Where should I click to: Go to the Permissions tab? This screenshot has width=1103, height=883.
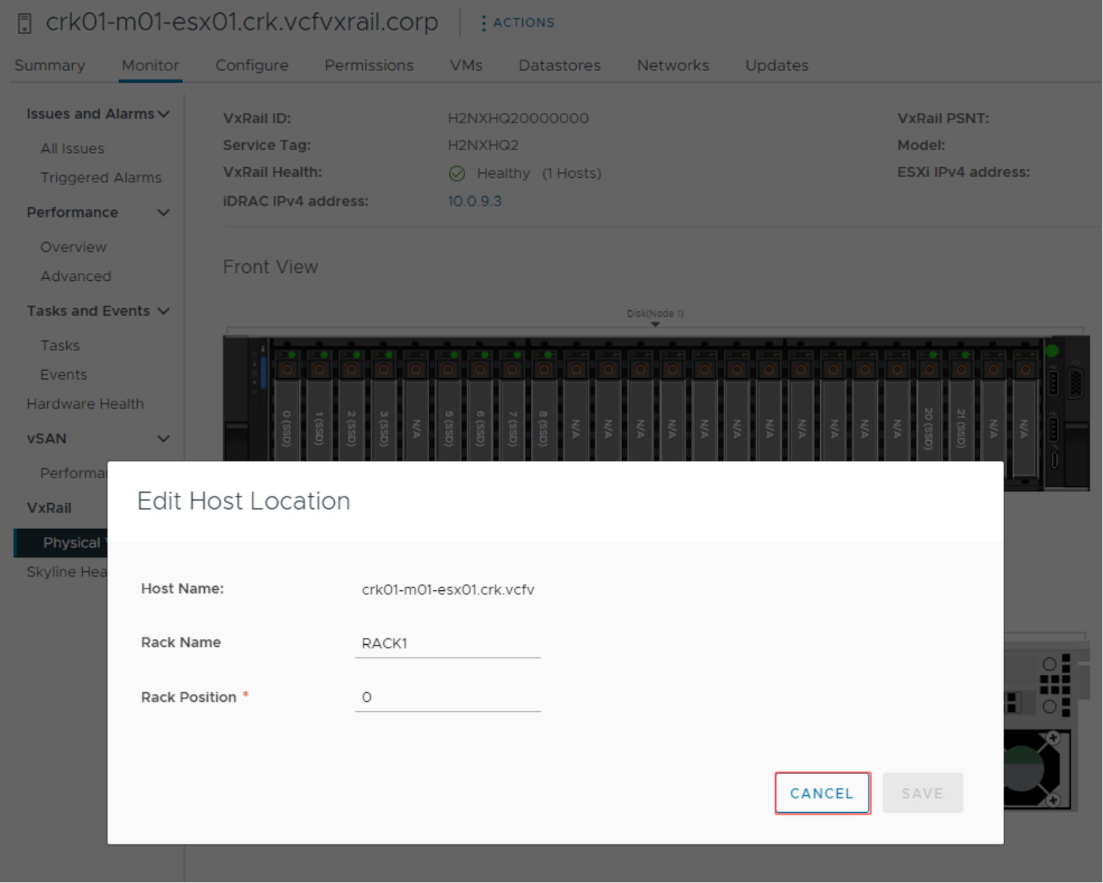[369, 66]
